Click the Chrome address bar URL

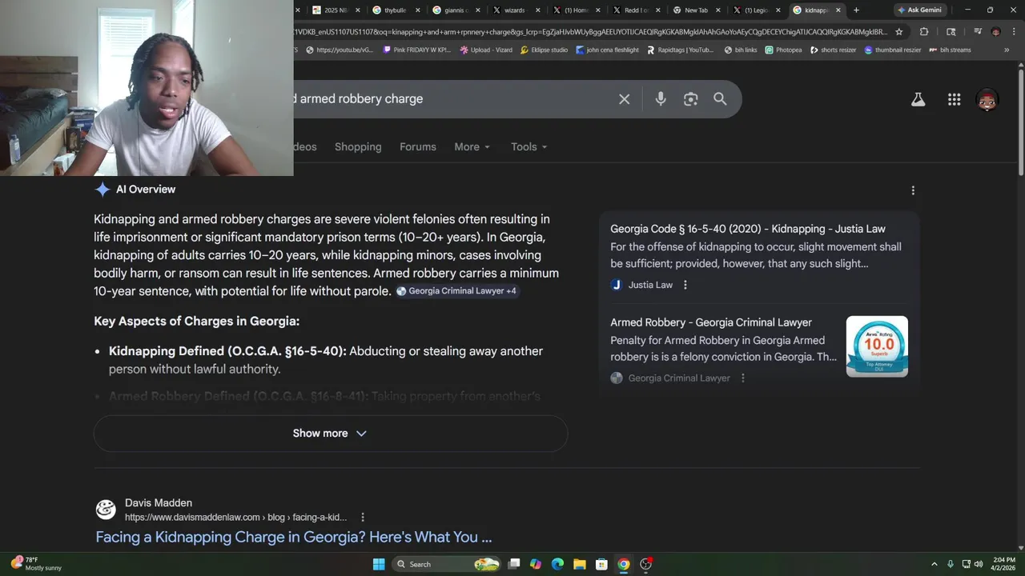pyautogui.click(x=591, y=32)
